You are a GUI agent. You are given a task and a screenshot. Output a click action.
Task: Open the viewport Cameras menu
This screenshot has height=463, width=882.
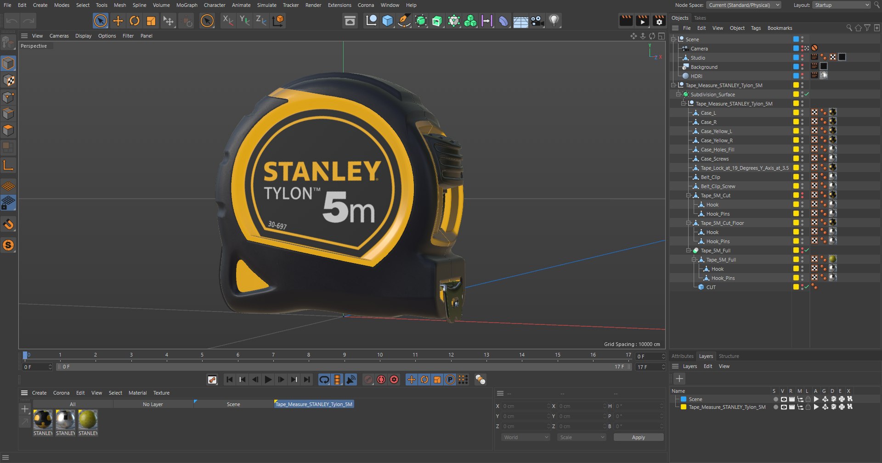coord(59,36)
